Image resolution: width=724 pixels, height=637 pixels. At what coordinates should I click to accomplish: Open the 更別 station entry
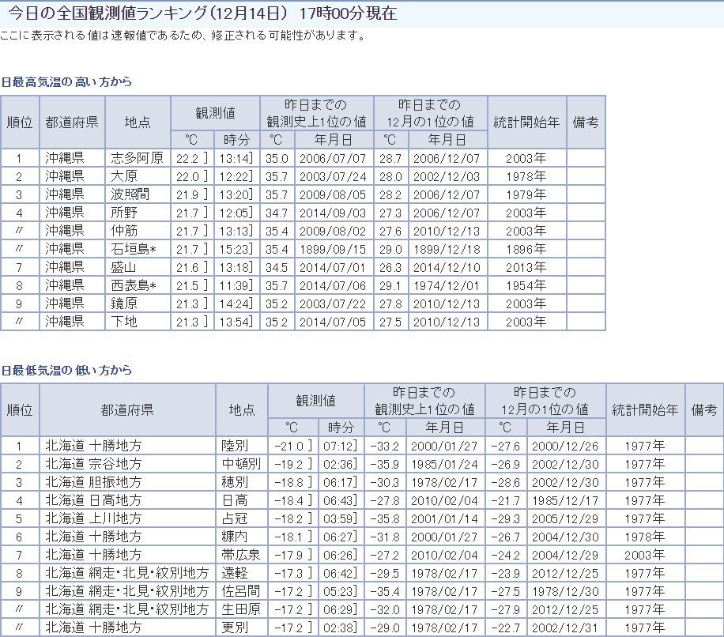tap(235, 628)
